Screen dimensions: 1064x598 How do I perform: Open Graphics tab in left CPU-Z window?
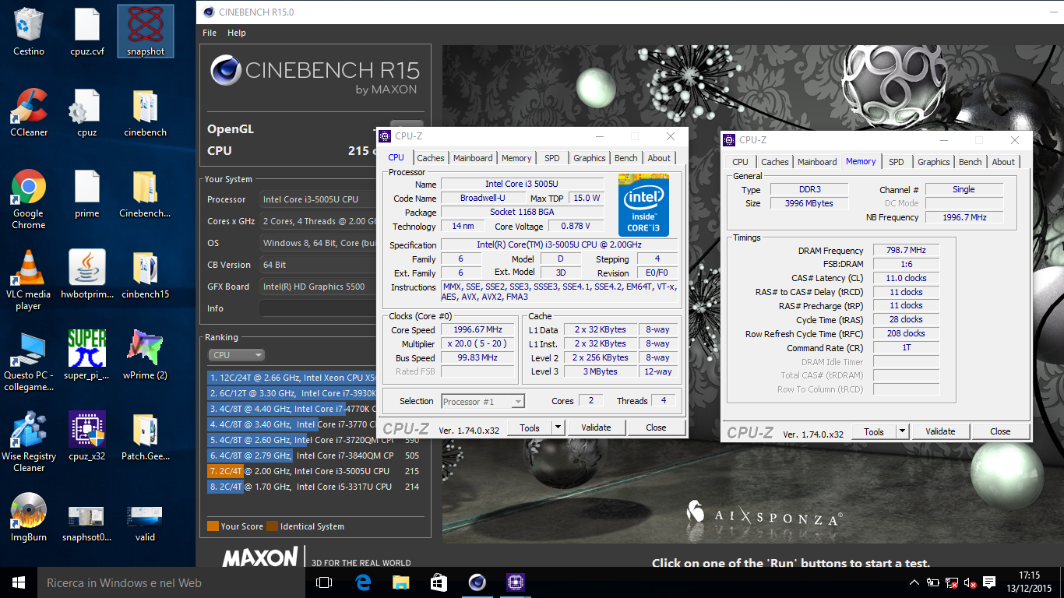tap(590, 158)
